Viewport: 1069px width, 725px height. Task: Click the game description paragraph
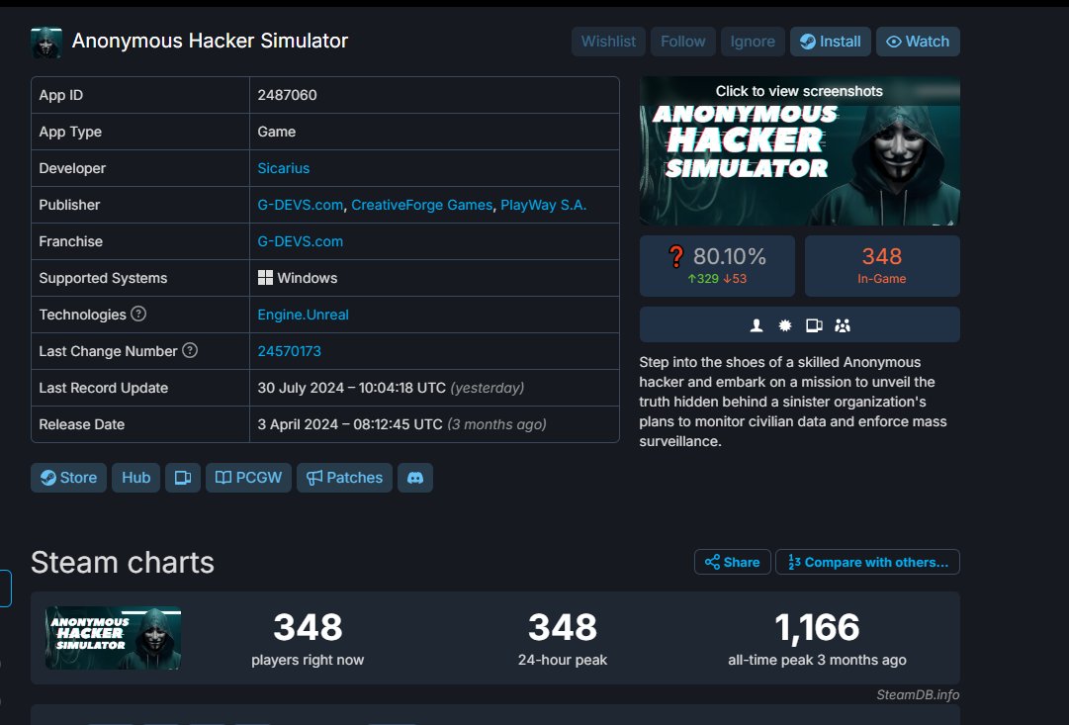(x=793, y=402)
